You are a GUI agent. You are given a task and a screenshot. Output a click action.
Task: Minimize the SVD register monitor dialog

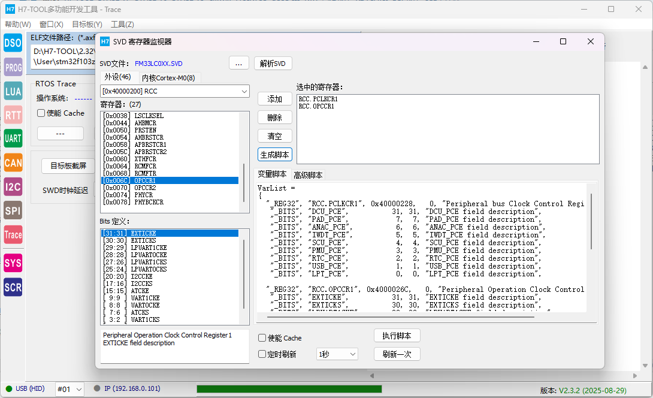tap(536, 41)
